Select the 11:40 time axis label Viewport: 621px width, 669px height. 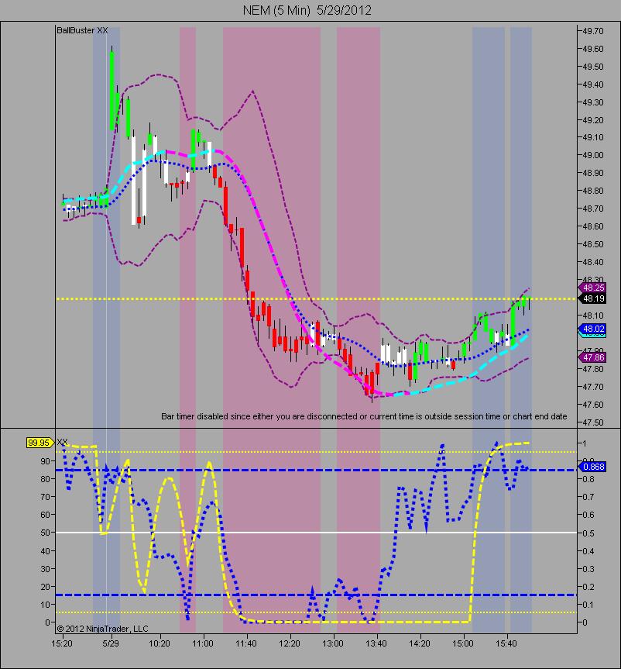pos(246,643)
